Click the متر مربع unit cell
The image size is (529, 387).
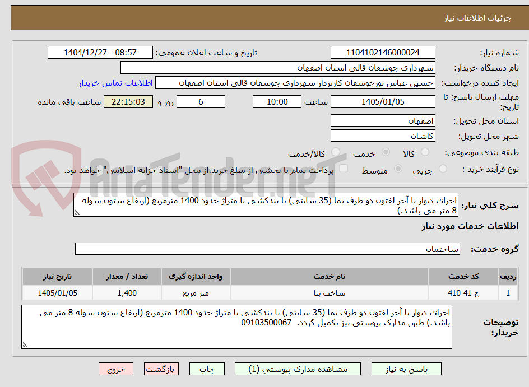[x=196, y=293]
